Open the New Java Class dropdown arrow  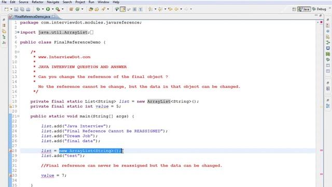(x=82, y=9)
